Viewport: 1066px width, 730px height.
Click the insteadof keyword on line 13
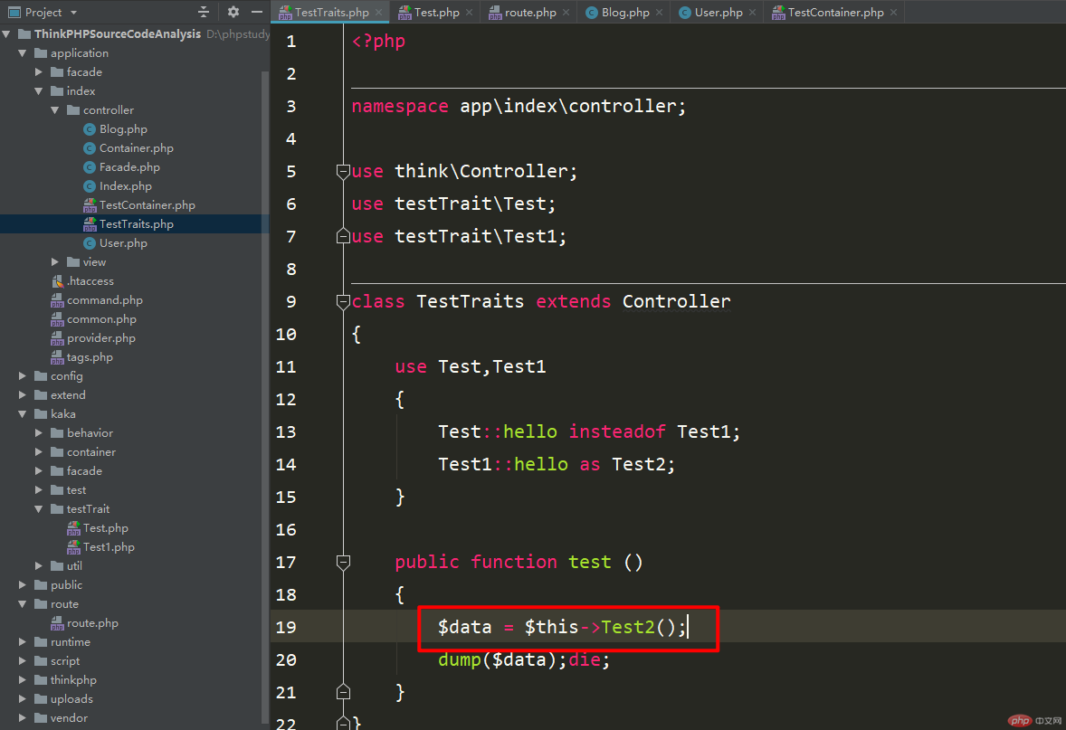pos(617,431)
